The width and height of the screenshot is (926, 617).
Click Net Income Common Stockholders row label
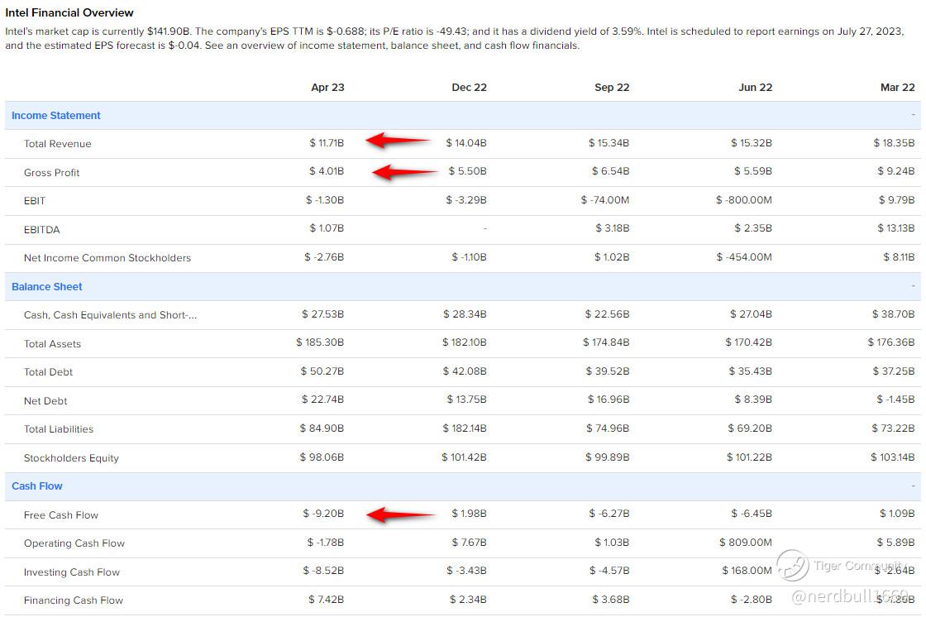[107, 258]
